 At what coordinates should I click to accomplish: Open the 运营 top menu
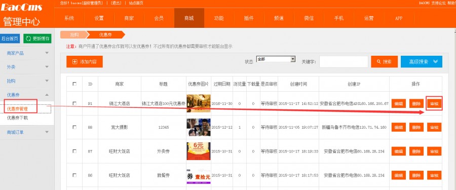[x=369, y=18]
